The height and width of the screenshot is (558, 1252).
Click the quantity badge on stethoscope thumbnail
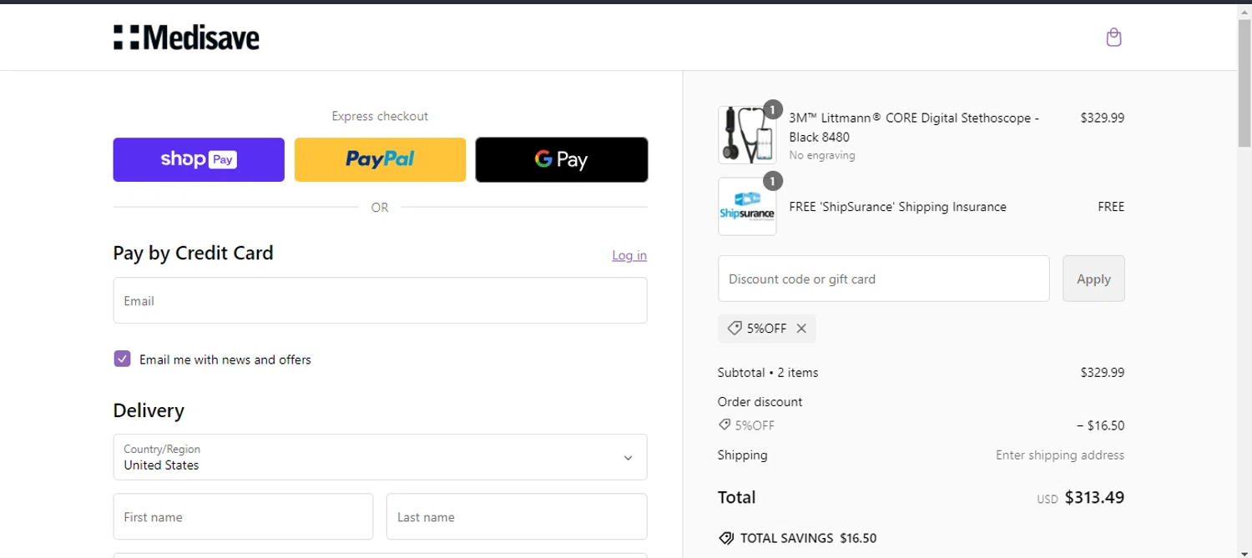point(773,109)
